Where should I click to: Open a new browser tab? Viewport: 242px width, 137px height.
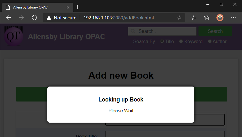point(77,7)
